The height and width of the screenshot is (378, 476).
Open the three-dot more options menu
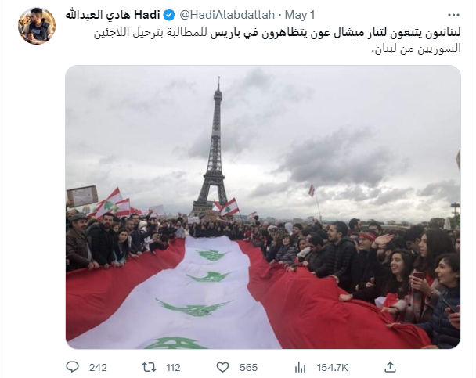point(453,15)
